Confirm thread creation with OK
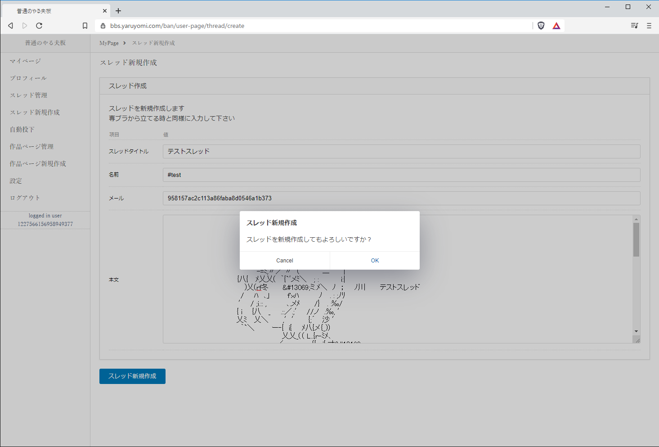Screen dimensions: 659x447 pyautogui.click(x=375, y=261)
